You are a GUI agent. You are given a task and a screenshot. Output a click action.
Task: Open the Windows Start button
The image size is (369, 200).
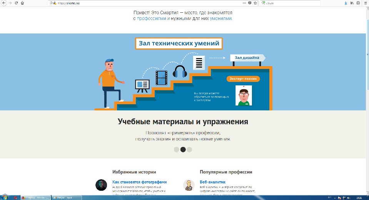point(5,197)
